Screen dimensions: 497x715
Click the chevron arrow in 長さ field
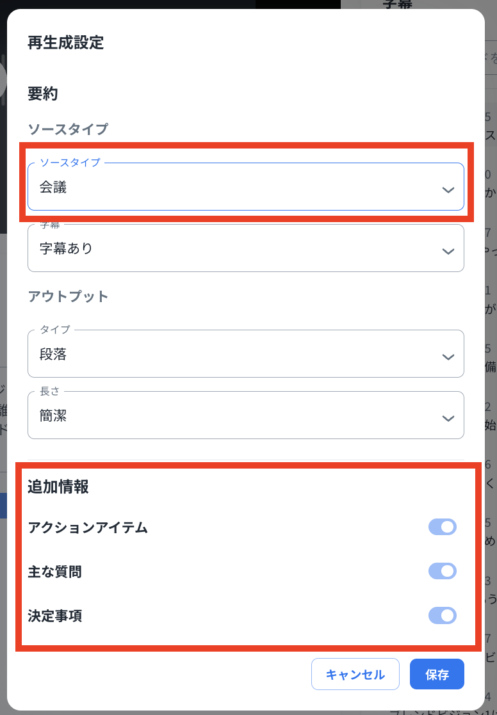pyautogui.click(x=448, y=418)
